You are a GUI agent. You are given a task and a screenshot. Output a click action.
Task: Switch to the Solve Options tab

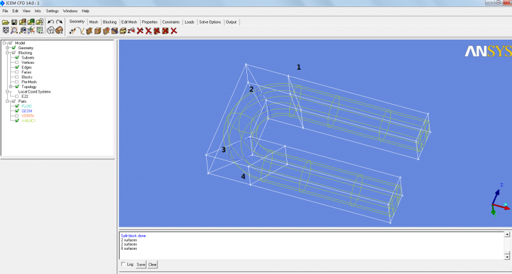click(x=210, y=22)
